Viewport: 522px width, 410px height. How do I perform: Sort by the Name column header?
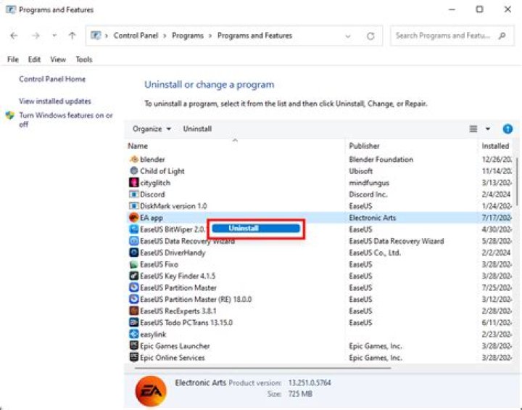138,146
